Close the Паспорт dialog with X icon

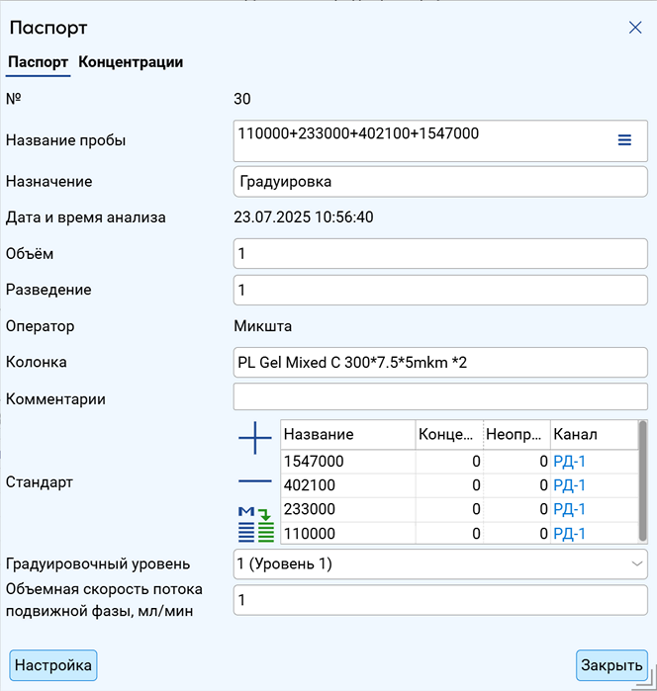point(635,28)
